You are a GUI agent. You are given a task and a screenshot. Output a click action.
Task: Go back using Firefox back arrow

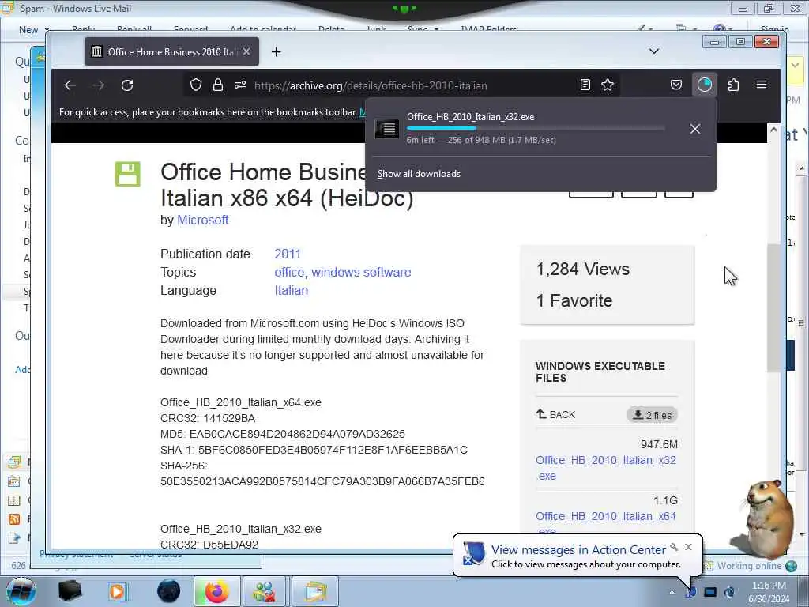pos(70,85)
